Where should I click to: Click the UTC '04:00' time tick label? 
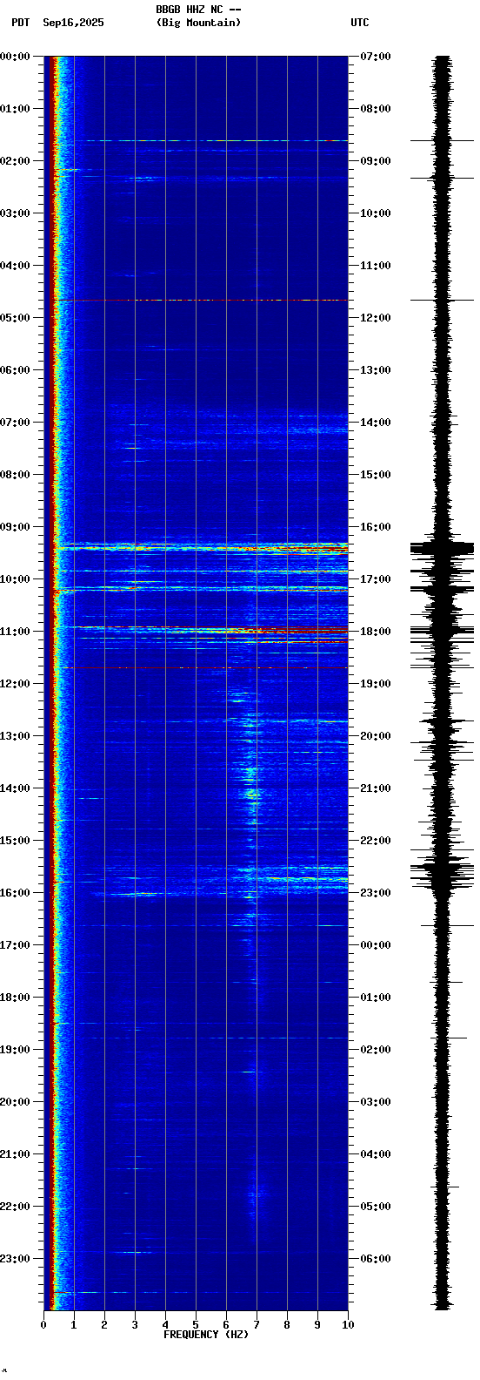(376, 1154)
